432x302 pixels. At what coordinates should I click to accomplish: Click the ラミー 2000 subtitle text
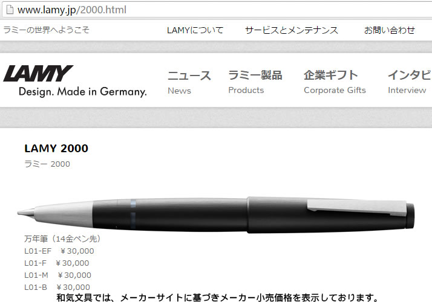click(47, 164)
